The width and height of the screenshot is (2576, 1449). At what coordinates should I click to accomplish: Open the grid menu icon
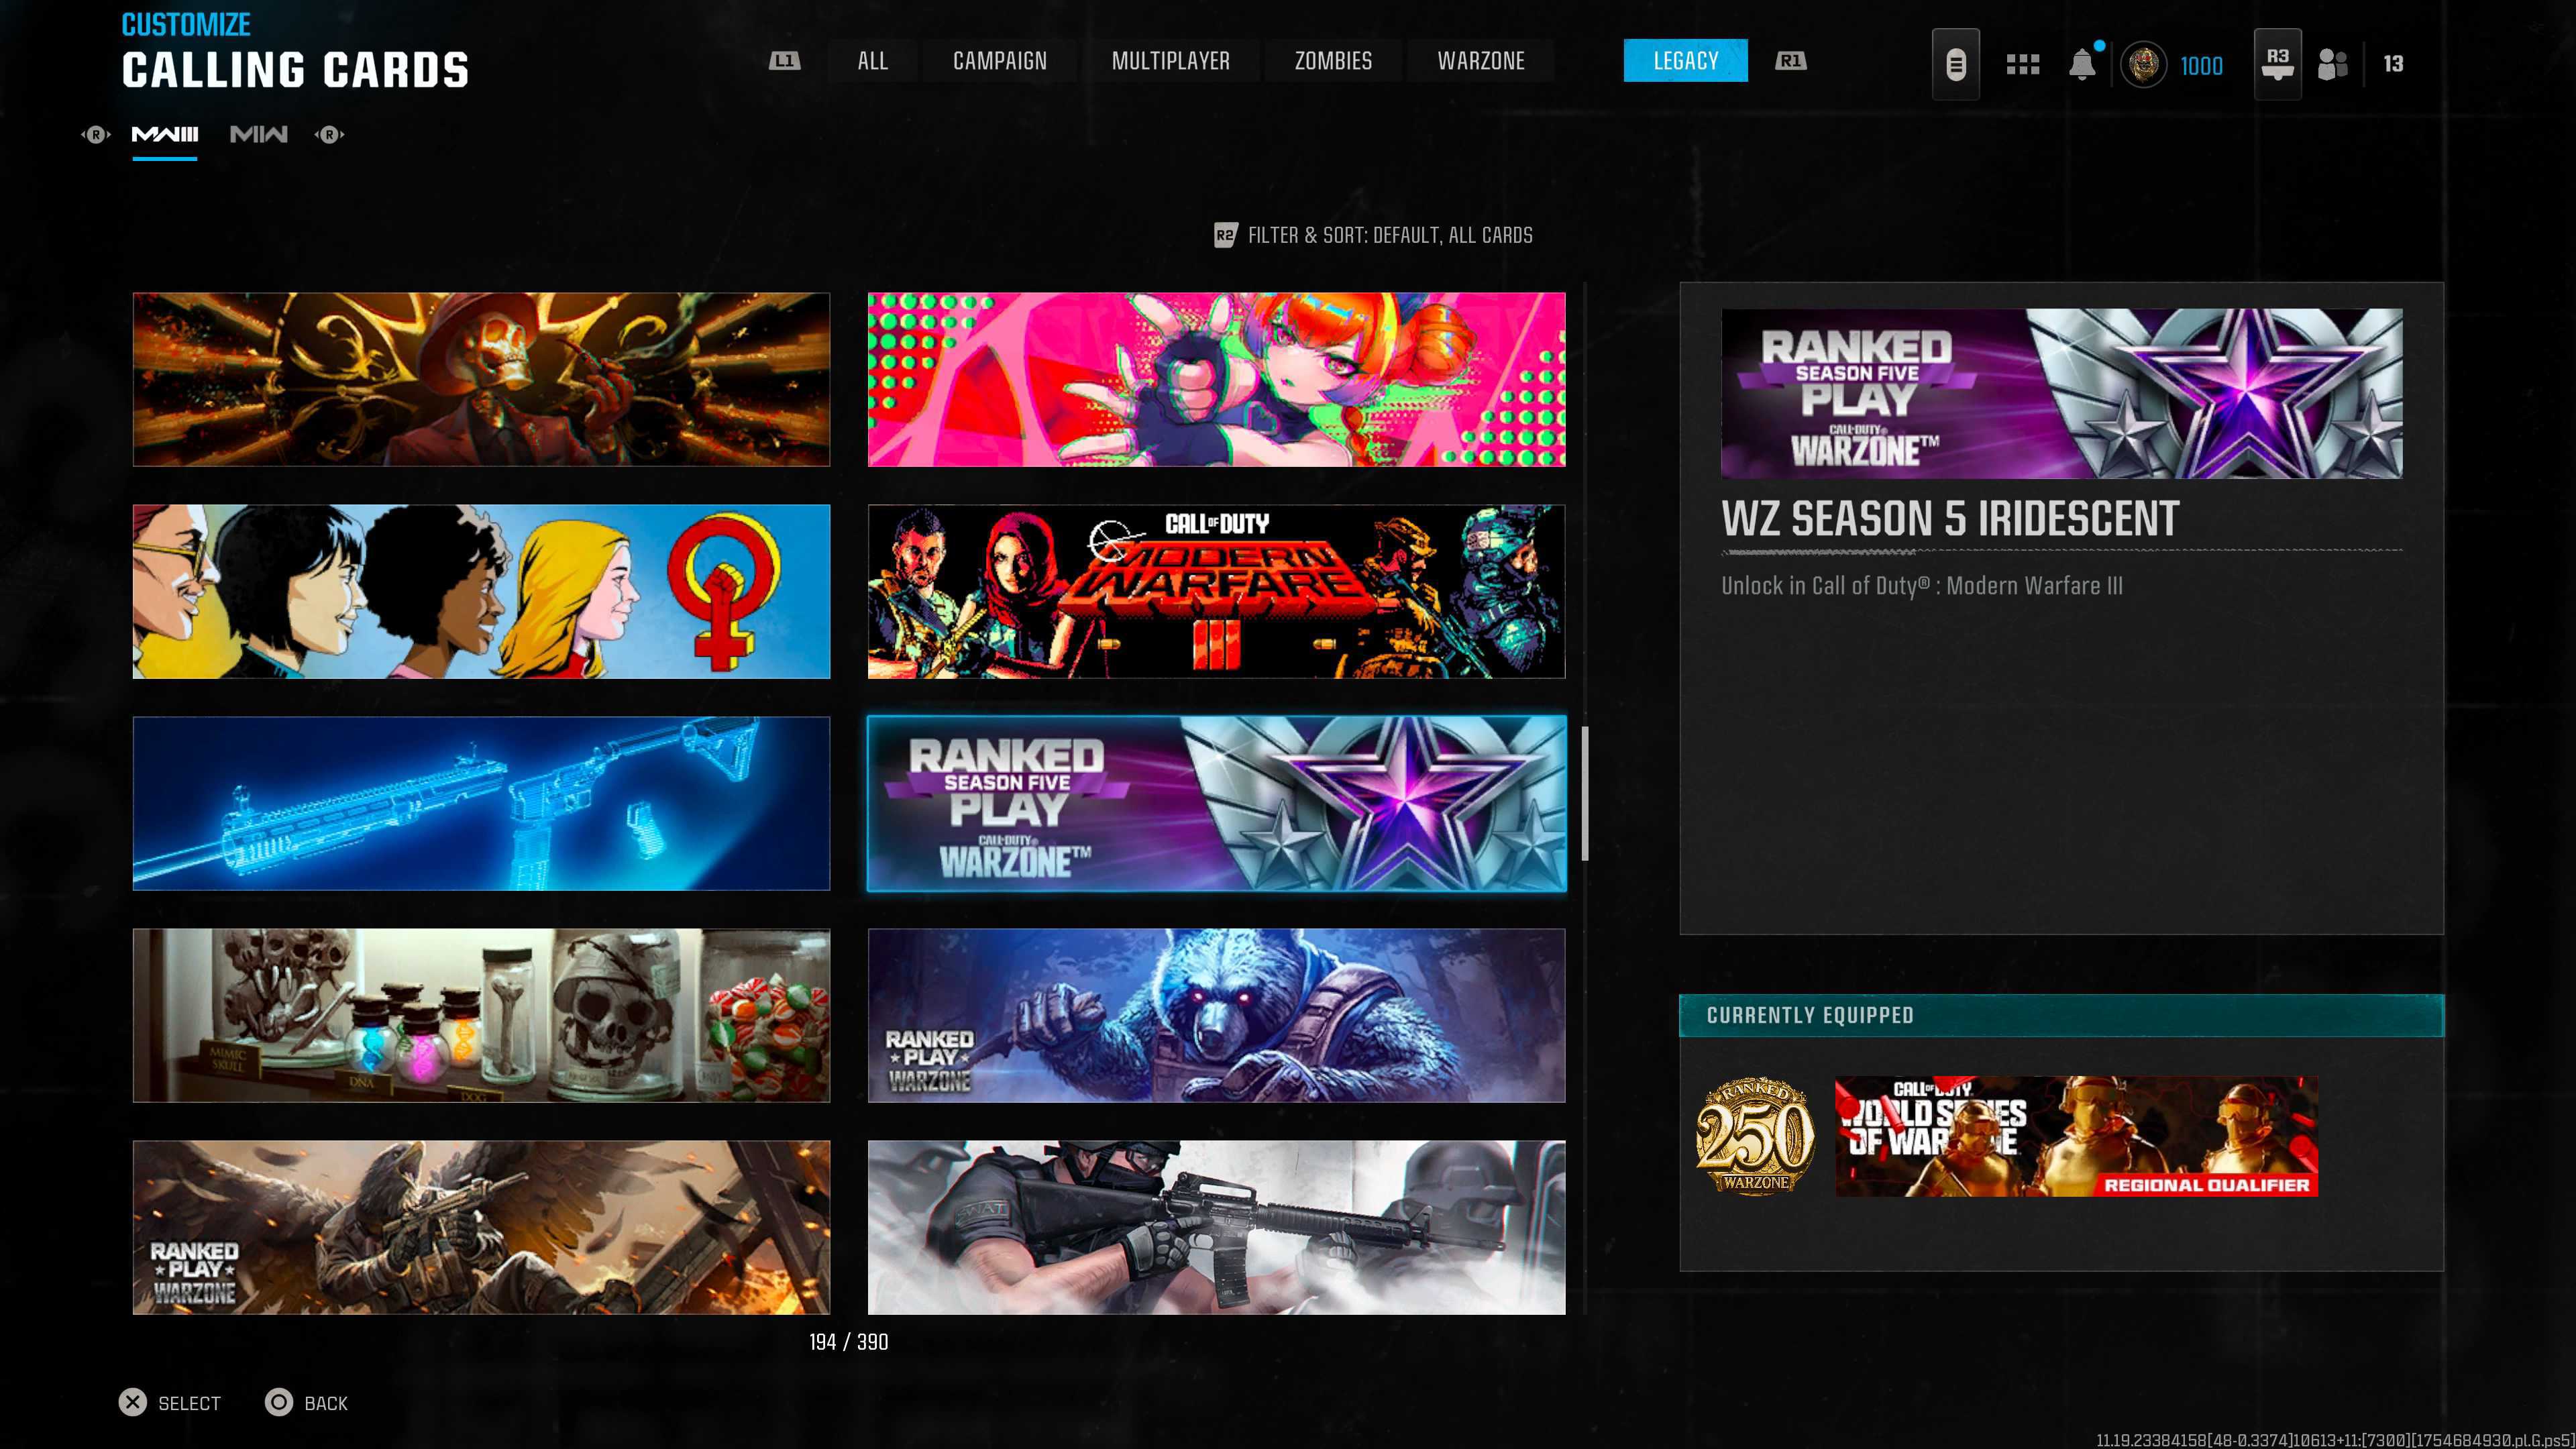coord(2022,64)
